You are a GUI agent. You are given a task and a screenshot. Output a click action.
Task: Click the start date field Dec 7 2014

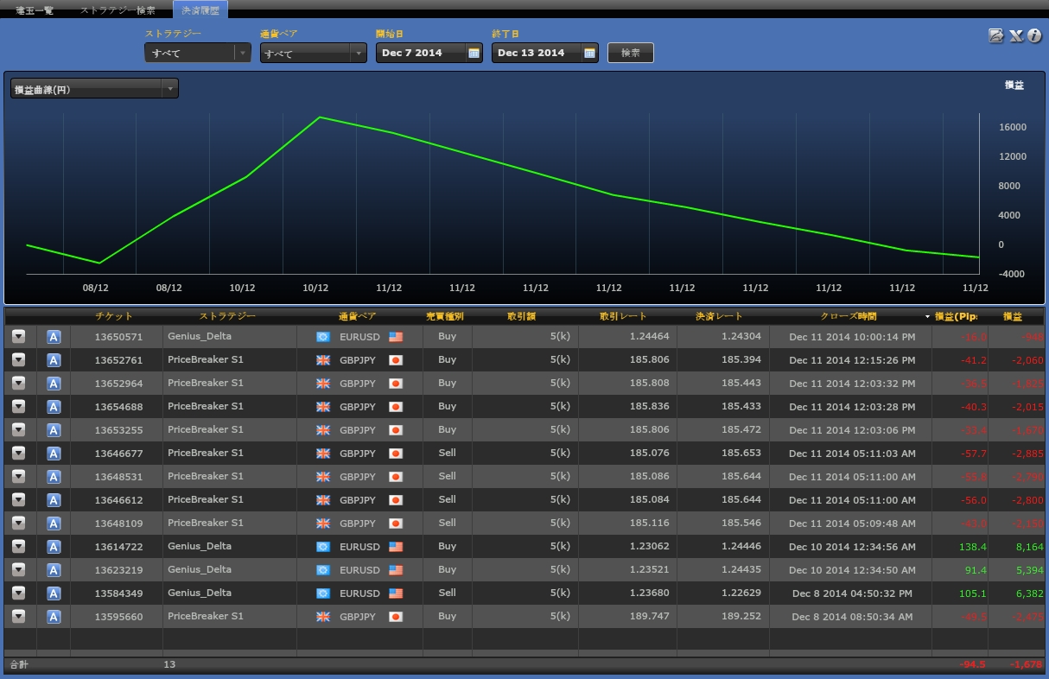click(421, 53)
